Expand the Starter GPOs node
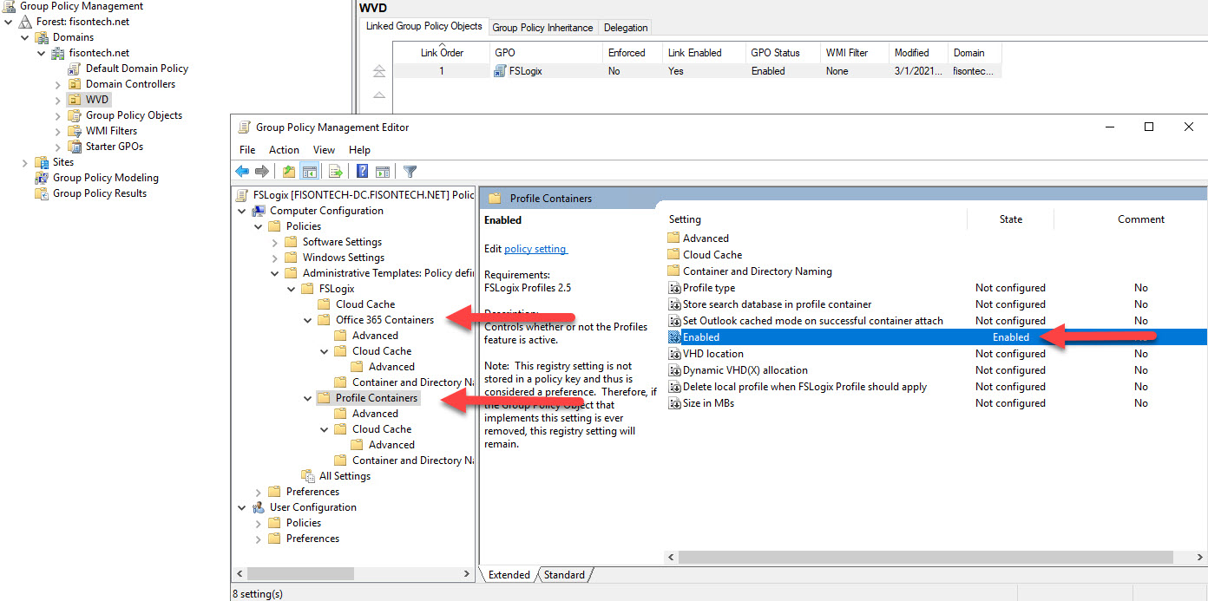This screenshot has width=1208, height=601. click(58, 147)
